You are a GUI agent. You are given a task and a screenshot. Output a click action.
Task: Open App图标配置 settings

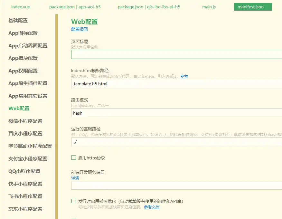[x=23, y=33]
